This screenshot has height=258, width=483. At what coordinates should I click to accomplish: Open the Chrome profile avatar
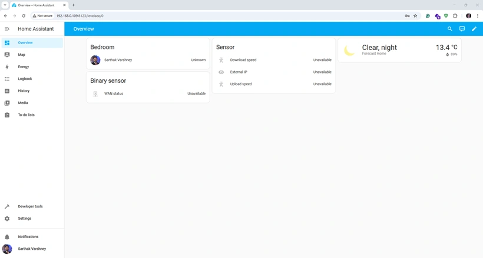[468, 16]
